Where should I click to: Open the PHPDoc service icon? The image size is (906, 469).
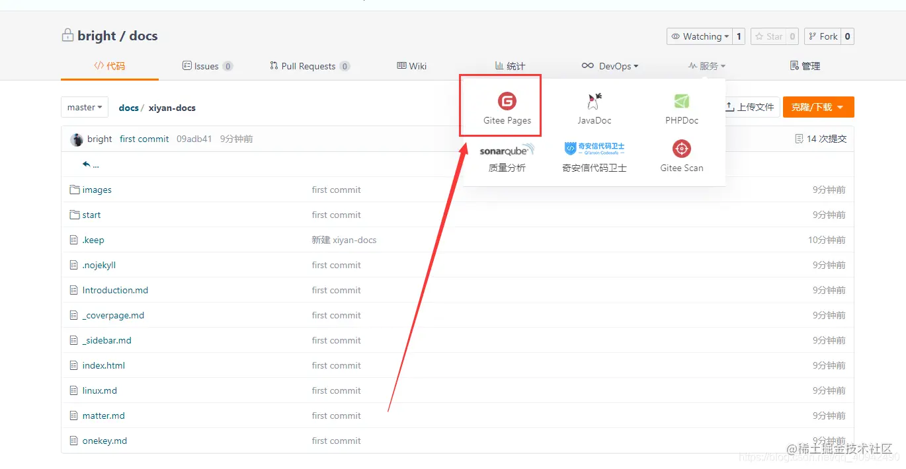682,101
